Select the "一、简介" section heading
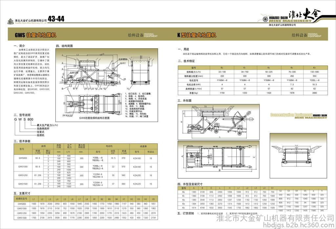Screen dimensions: 336x229 (x=19, y=46)
